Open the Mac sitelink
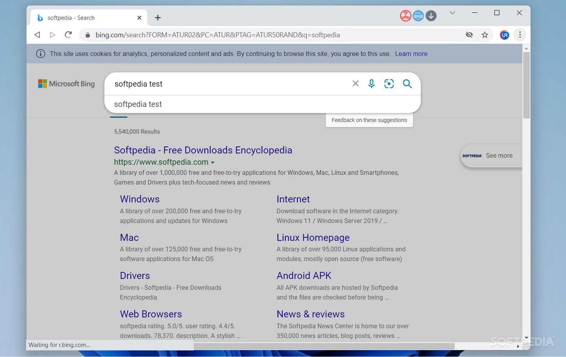 point(129,237)
